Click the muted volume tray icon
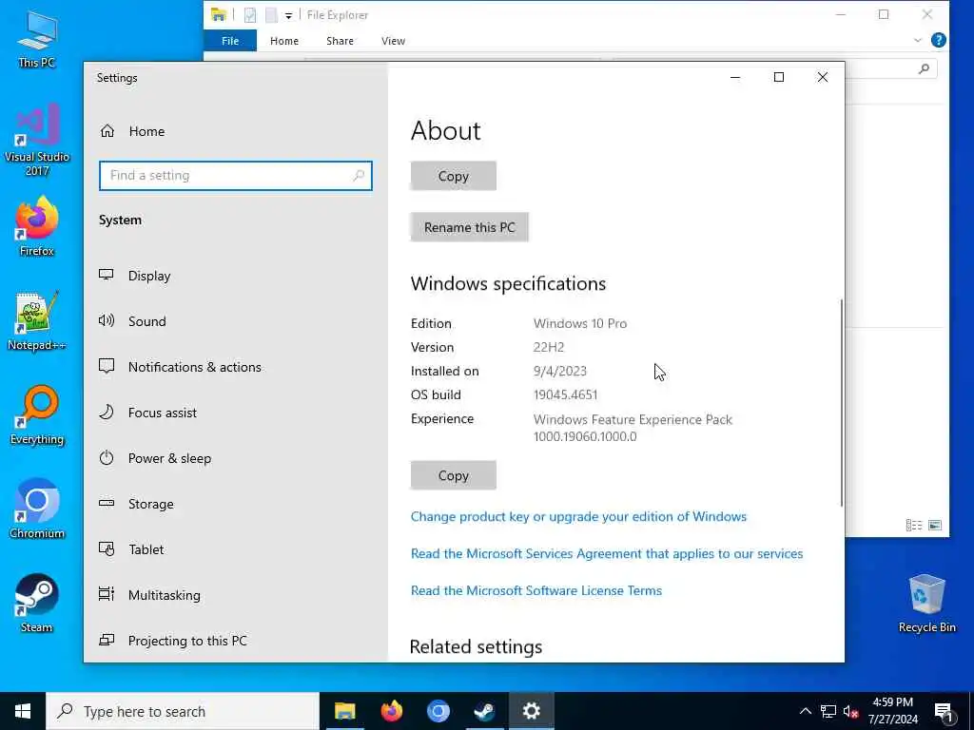The image size is (974, 730). point(850,711)
